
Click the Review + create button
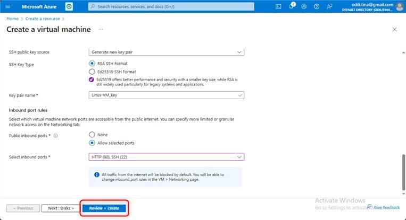pyautogui.click(x=104, y=208)
